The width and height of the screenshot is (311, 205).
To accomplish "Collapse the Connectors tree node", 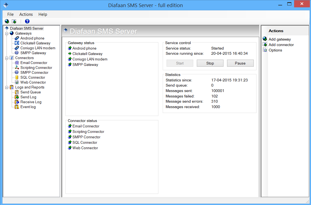I will coord(7,58).
